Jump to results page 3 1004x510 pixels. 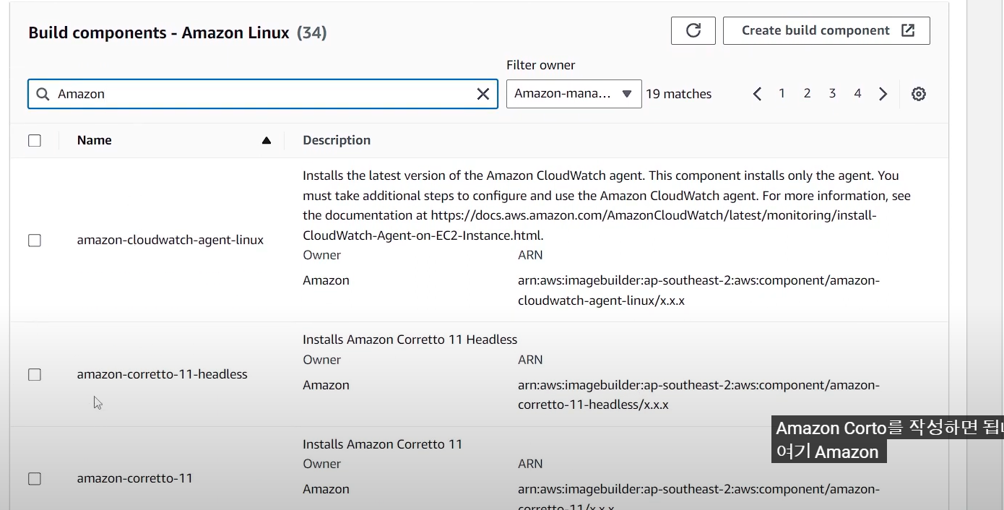(x=832, y=93)
